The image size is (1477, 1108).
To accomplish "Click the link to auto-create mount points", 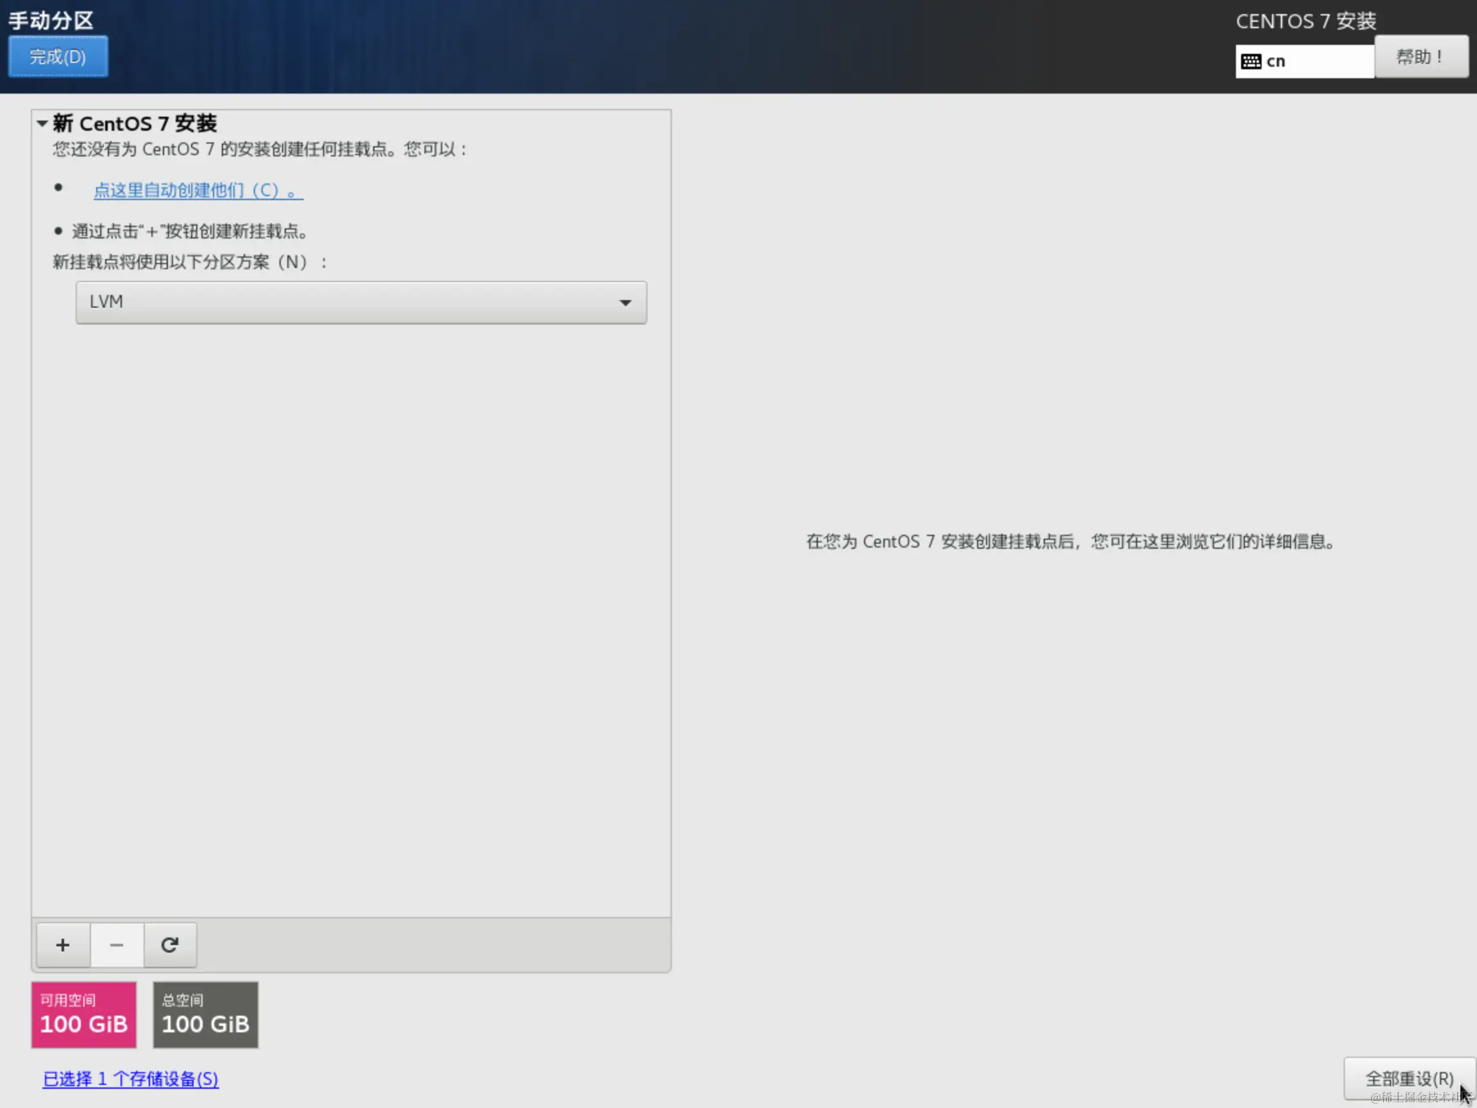I will (x=197, y=190).
